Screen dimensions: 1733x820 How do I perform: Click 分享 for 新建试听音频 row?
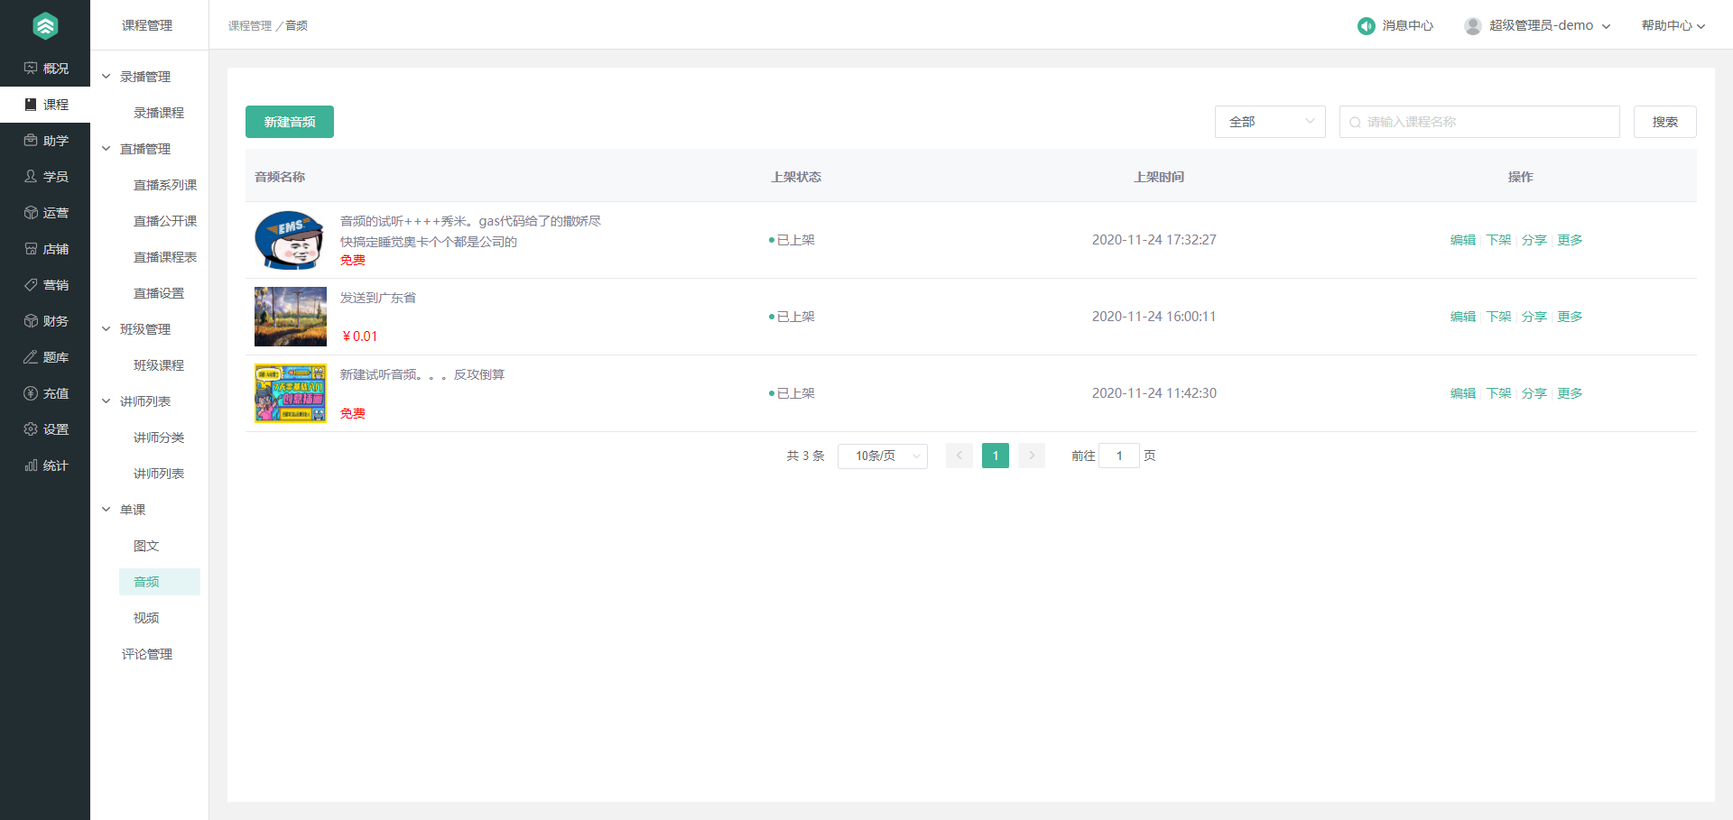pyautogui.click(x=1534, y=393)
